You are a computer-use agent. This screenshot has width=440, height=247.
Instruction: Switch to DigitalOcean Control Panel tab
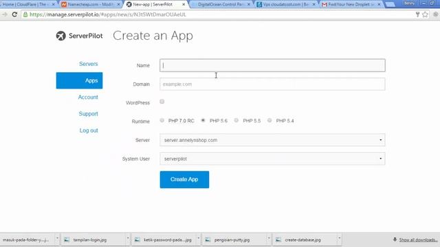221,5
